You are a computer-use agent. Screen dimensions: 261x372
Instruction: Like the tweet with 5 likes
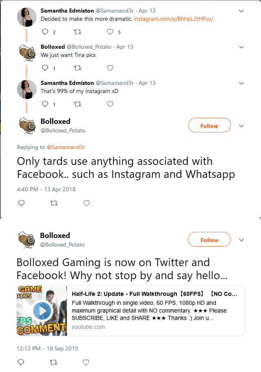pos(110,32)
